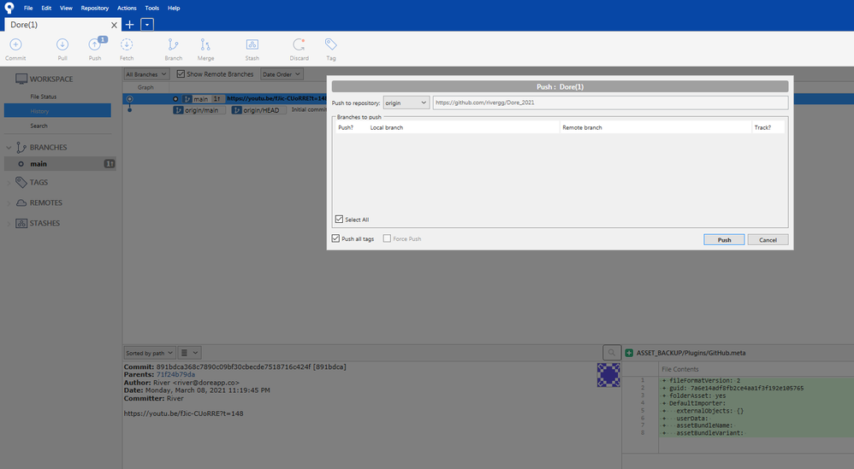This screenshot has width=854, height=469.
Task: Close the Dore(1) tab
Action: coord(114,25)
